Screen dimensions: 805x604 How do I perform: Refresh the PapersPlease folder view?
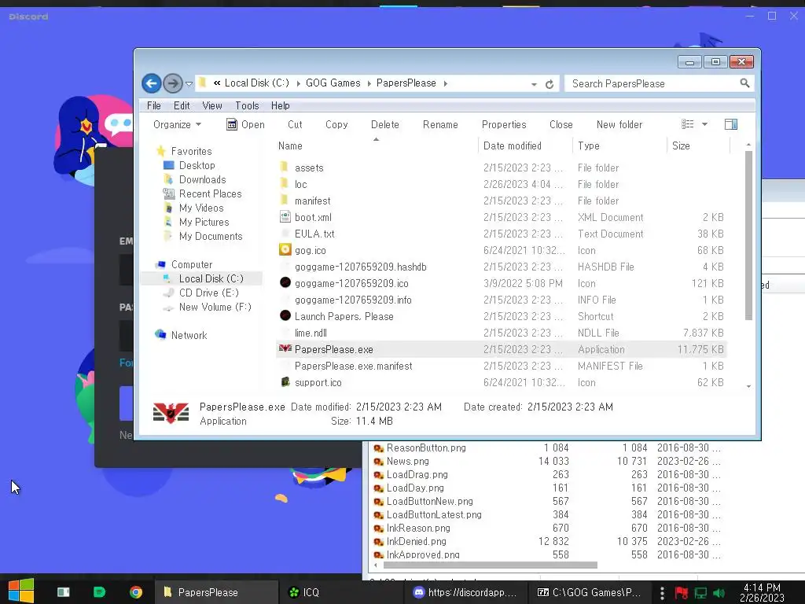click(x=550, y=84)
